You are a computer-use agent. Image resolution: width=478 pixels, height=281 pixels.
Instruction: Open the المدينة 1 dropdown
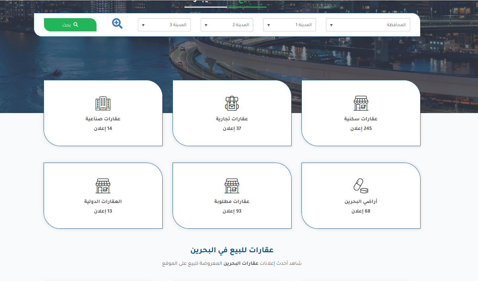[289, 25]
